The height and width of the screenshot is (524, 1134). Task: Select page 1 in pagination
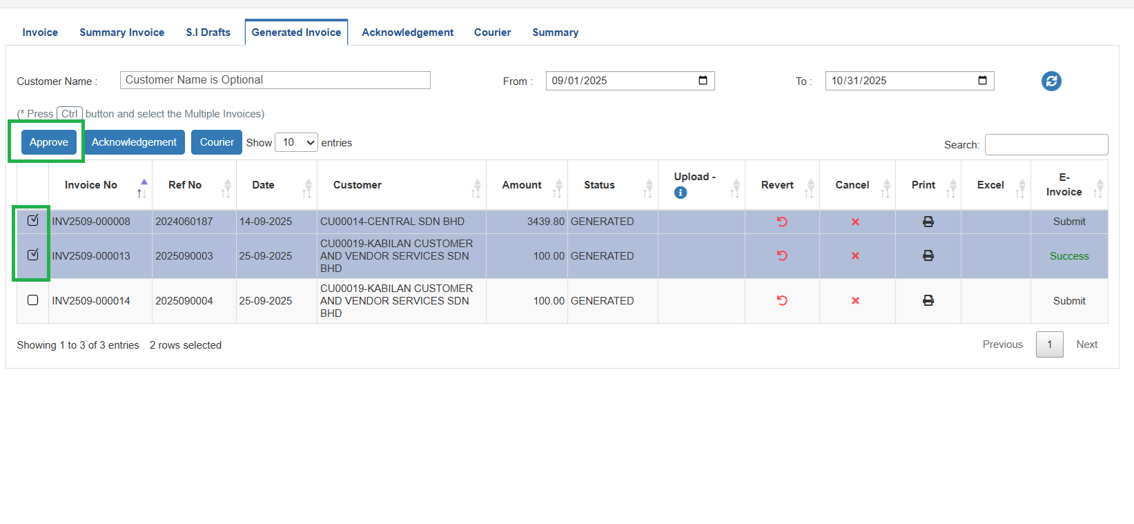[1050, 345]
